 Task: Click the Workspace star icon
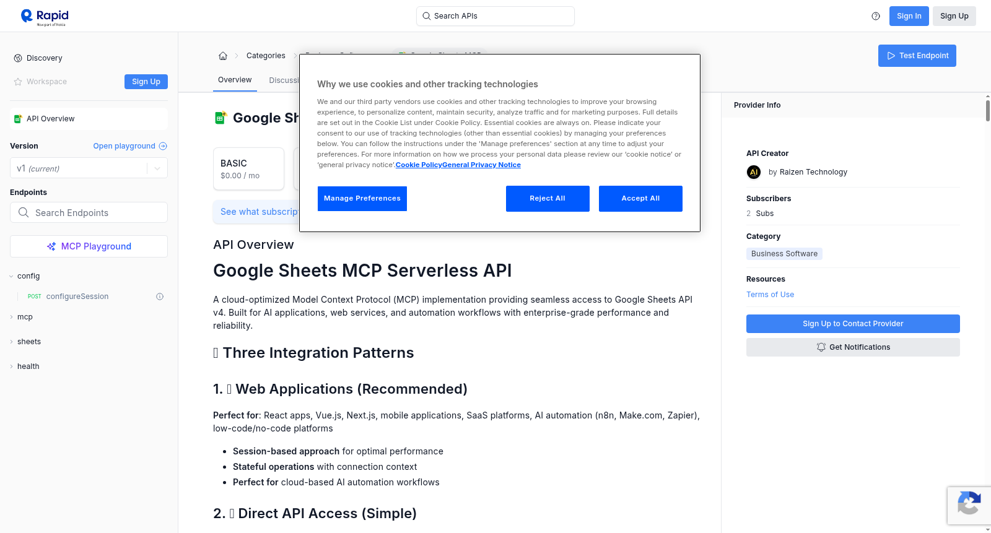(18, 82)
